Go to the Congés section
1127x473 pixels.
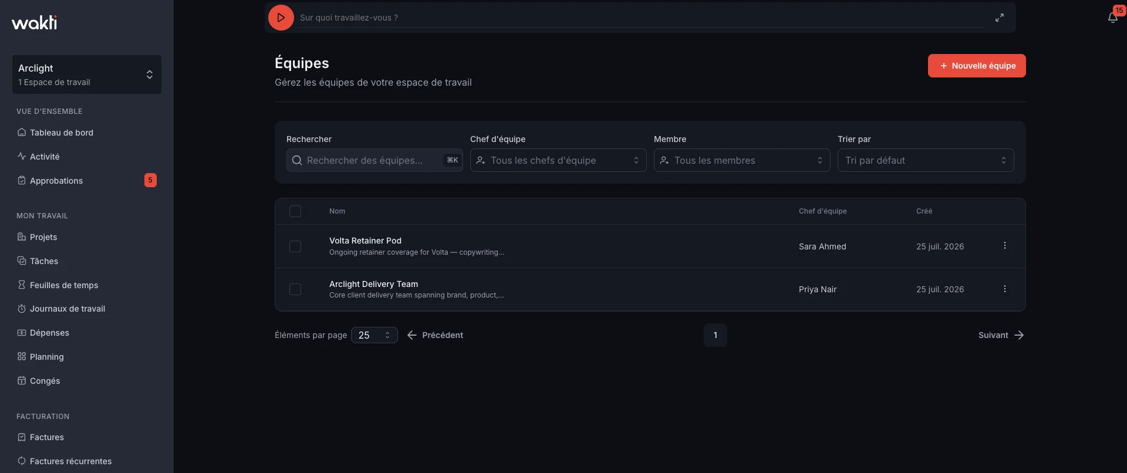click(87, 381)
